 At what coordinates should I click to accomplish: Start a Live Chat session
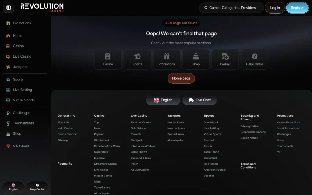(x=200, y=100)
